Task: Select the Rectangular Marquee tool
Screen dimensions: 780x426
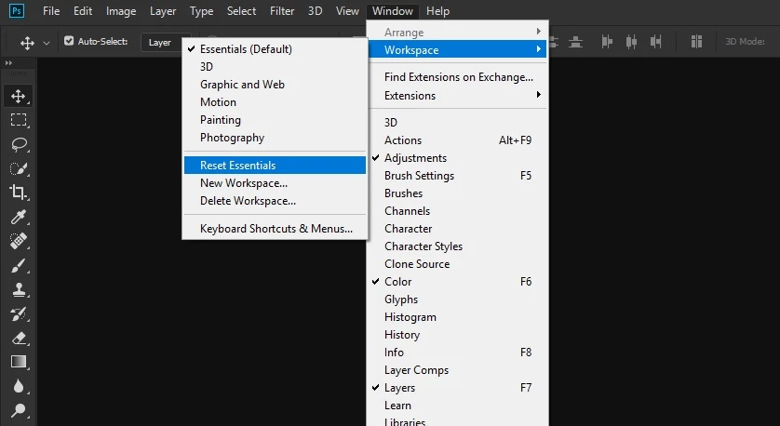Action: (19, 120)
